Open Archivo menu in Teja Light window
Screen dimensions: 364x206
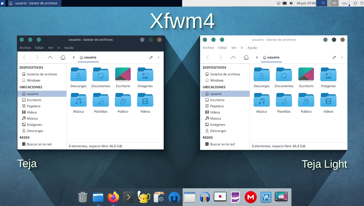[208, 48]
